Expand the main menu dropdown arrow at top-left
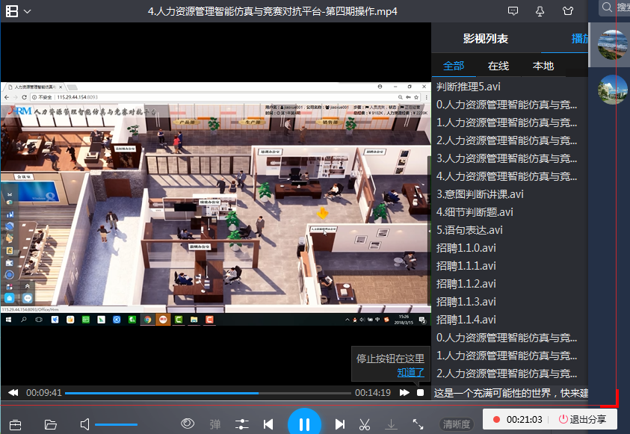 pos(27,11)
